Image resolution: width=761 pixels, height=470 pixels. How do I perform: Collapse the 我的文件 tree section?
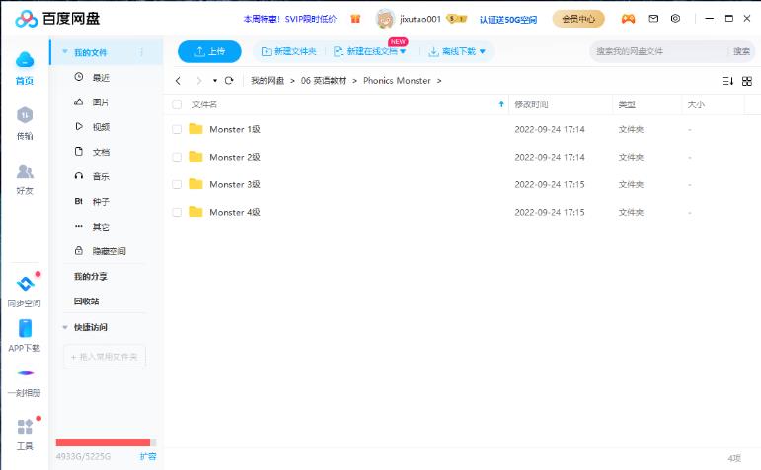(65, 52)
